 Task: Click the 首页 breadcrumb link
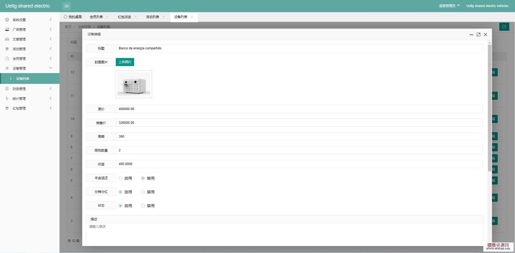pyautogui.click(x=68, y=27)
